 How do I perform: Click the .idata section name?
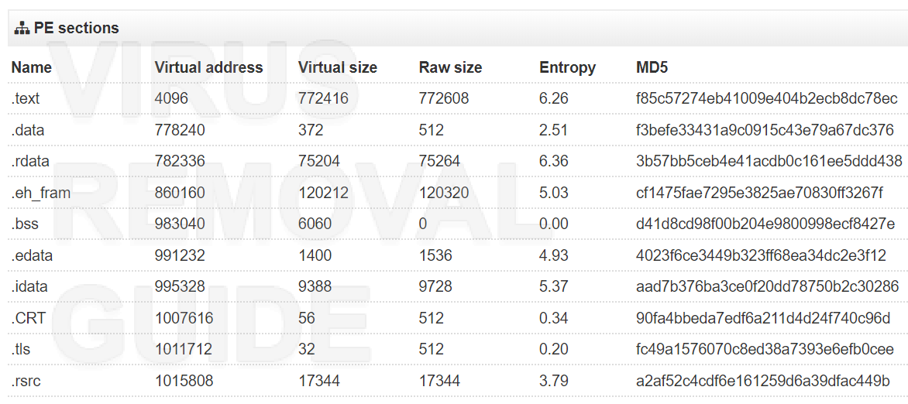(x=29, y=286)
